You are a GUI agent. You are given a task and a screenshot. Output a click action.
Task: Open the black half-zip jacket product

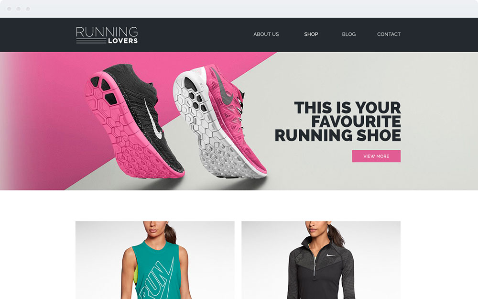tap(321, 260)
